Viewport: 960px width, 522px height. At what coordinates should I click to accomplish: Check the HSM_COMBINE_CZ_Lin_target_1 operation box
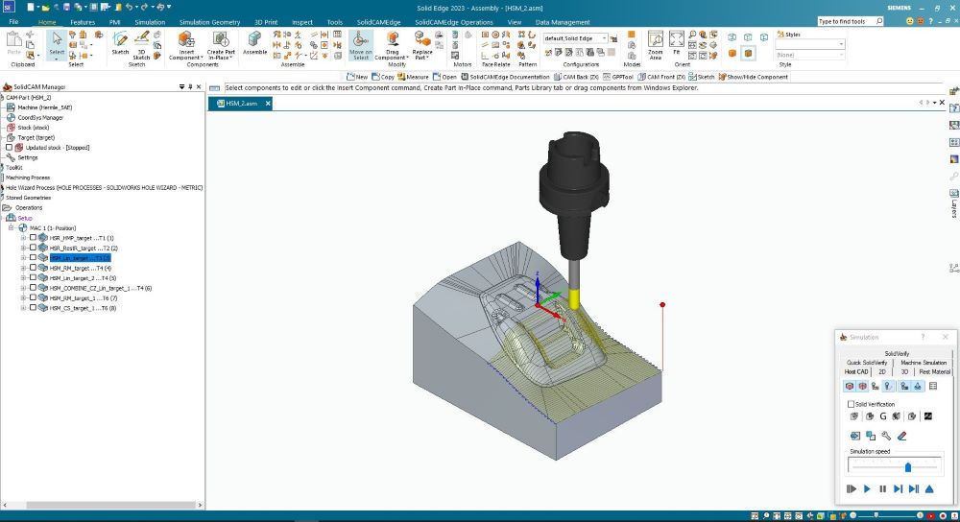click(33, 288)
